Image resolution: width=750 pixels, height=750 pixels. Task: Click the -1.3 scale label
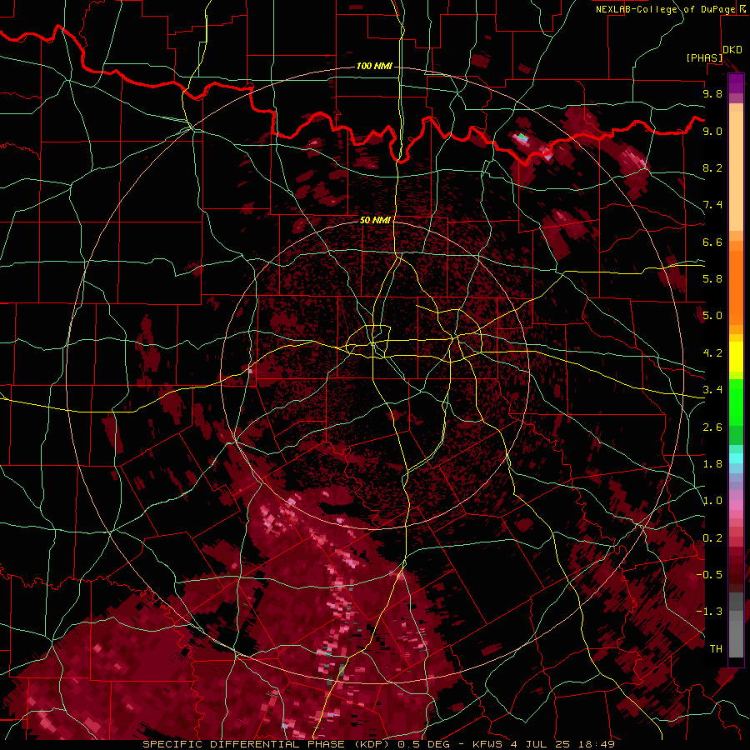[x=709, y=612]
